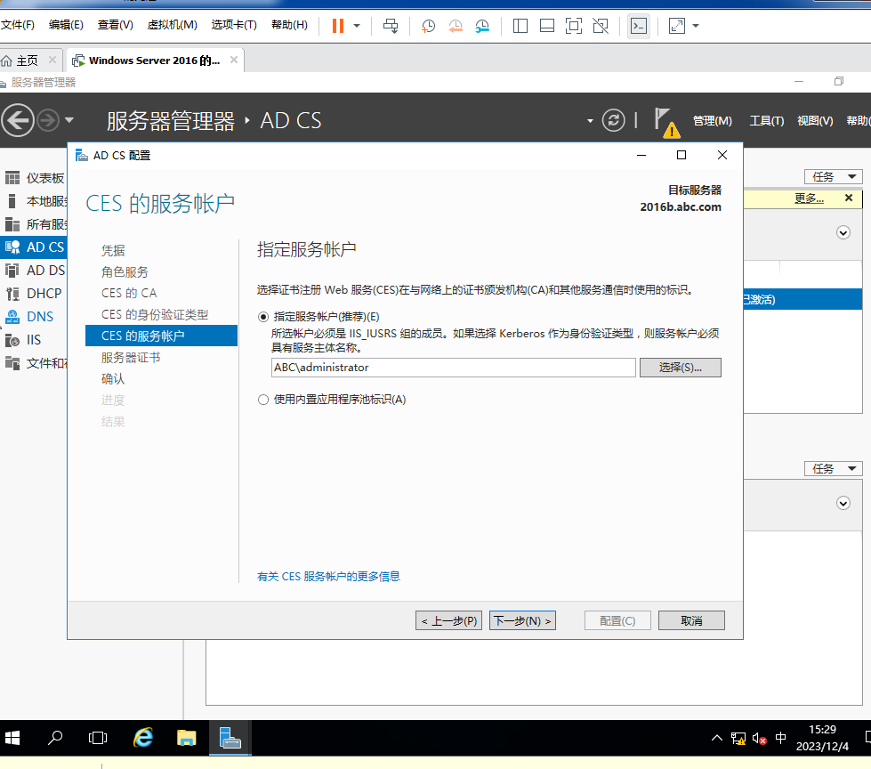Open Task View on the taskbar
Viewport: 871px width, 769px height.
click(x=98, y=738)
